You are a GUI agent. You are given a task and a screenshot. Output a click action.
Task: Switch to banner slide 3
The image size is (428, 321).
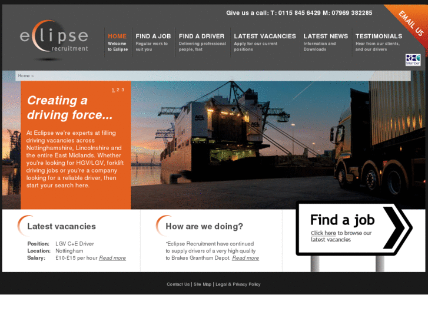[x=123, y=90]
